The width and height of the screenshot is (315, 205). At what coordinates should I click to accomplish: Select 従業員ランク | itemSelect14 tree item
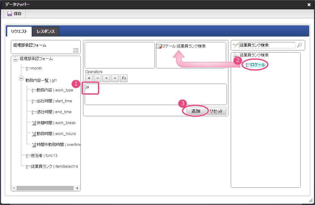[x=55, y=167]
